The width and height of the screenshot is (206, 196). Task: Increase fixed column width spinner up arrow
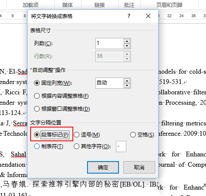127,81
